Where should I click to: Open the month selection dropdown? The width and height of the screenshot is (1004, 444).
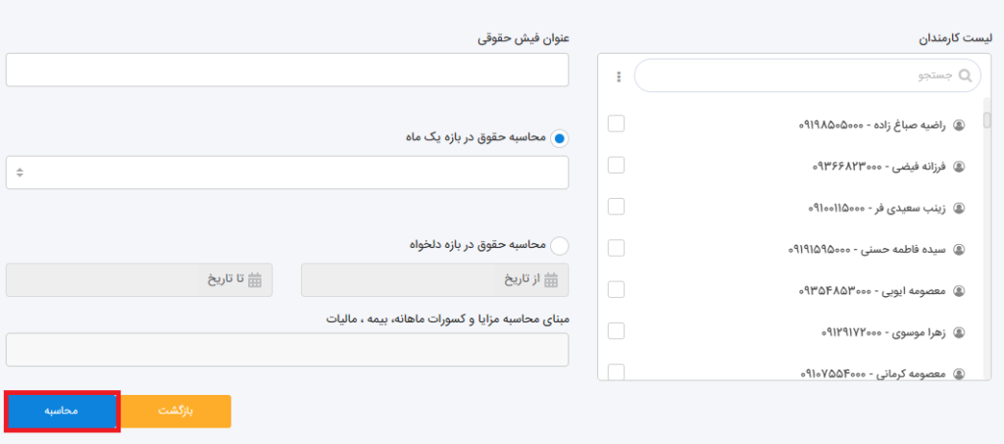[286, 173]
